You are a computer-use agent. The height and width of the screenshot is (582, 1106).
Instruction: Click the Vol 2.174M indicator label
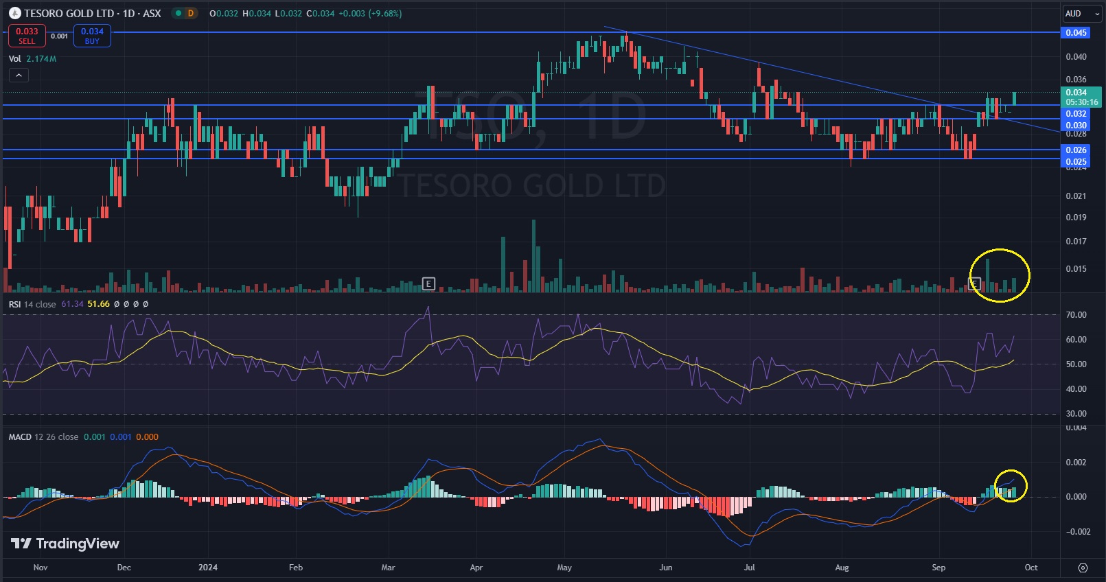[x=32, y=59]
